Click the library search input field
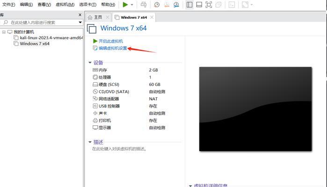327x187 pixels. tap(41, 22)
